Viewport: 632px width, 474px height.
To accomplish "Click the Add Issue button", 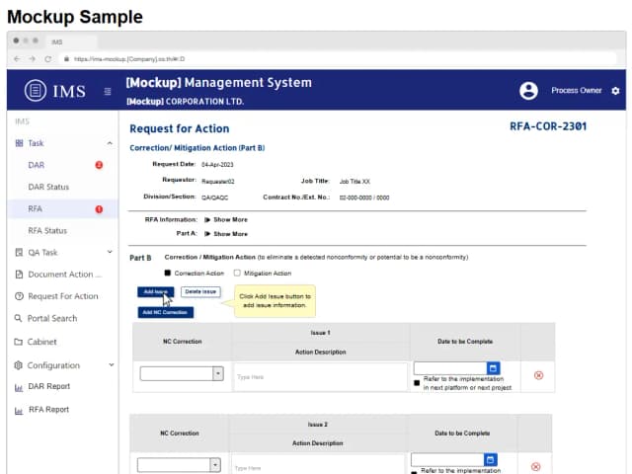I will point(155,291).
